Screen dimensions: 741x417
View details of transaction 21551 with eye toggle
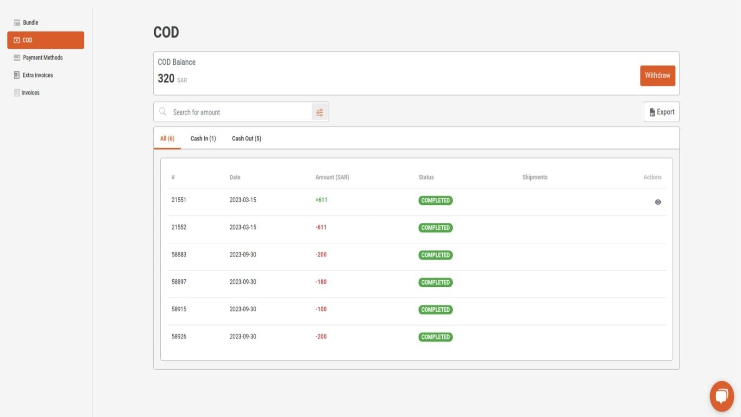point(658,202)
